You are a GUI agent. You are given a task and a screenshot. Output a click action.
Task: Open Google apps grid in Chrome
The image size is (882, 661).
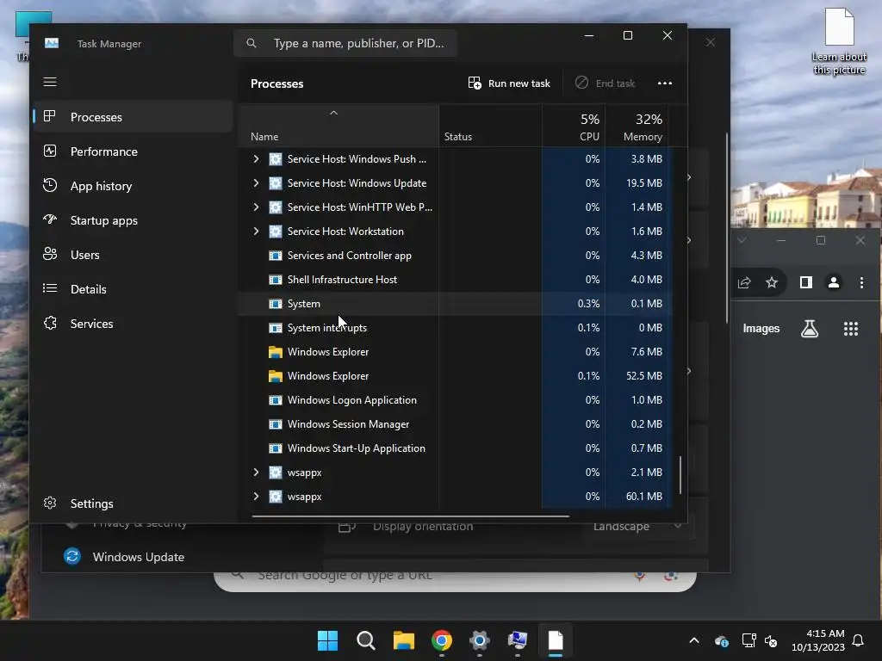[850, 329]
